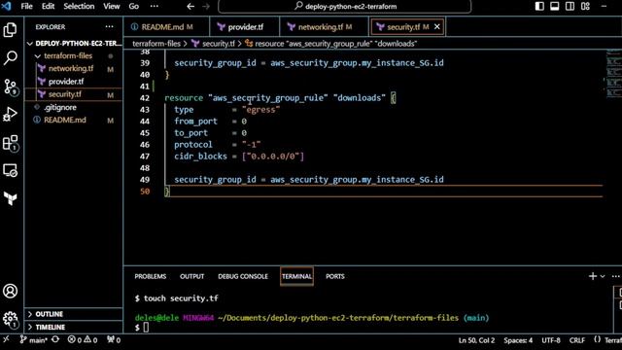Change file encoding UTF-8
The width and height of the screenshot is (622, 350).
tap(551, 340)
